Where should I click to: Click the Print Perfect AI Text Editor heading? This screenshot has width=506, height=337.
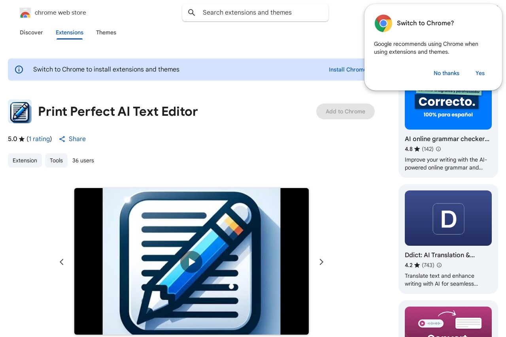[118, 111]
